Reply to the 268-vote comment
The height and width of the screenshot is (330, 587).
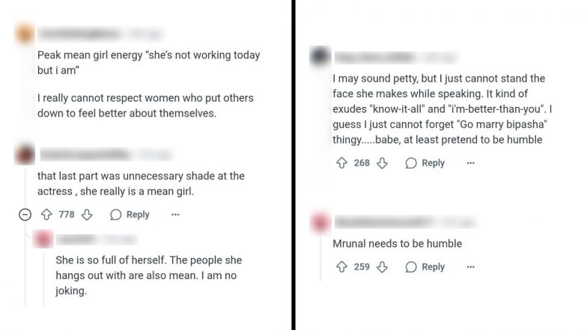(x=425, y=163)
